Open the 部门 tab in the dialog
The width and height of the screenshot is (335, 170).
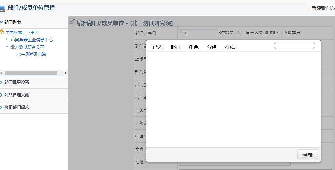(176, 47)
